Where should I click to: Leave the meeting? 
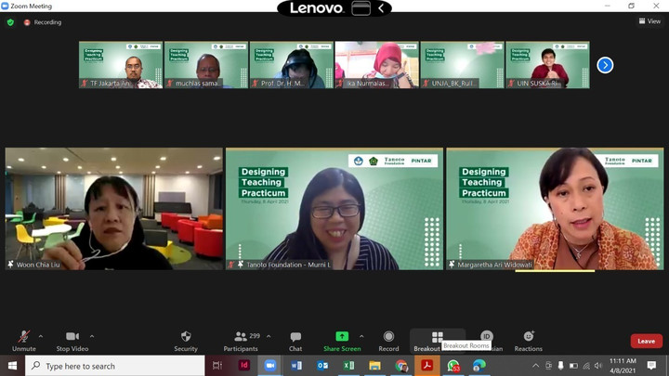tap(646, 341)
